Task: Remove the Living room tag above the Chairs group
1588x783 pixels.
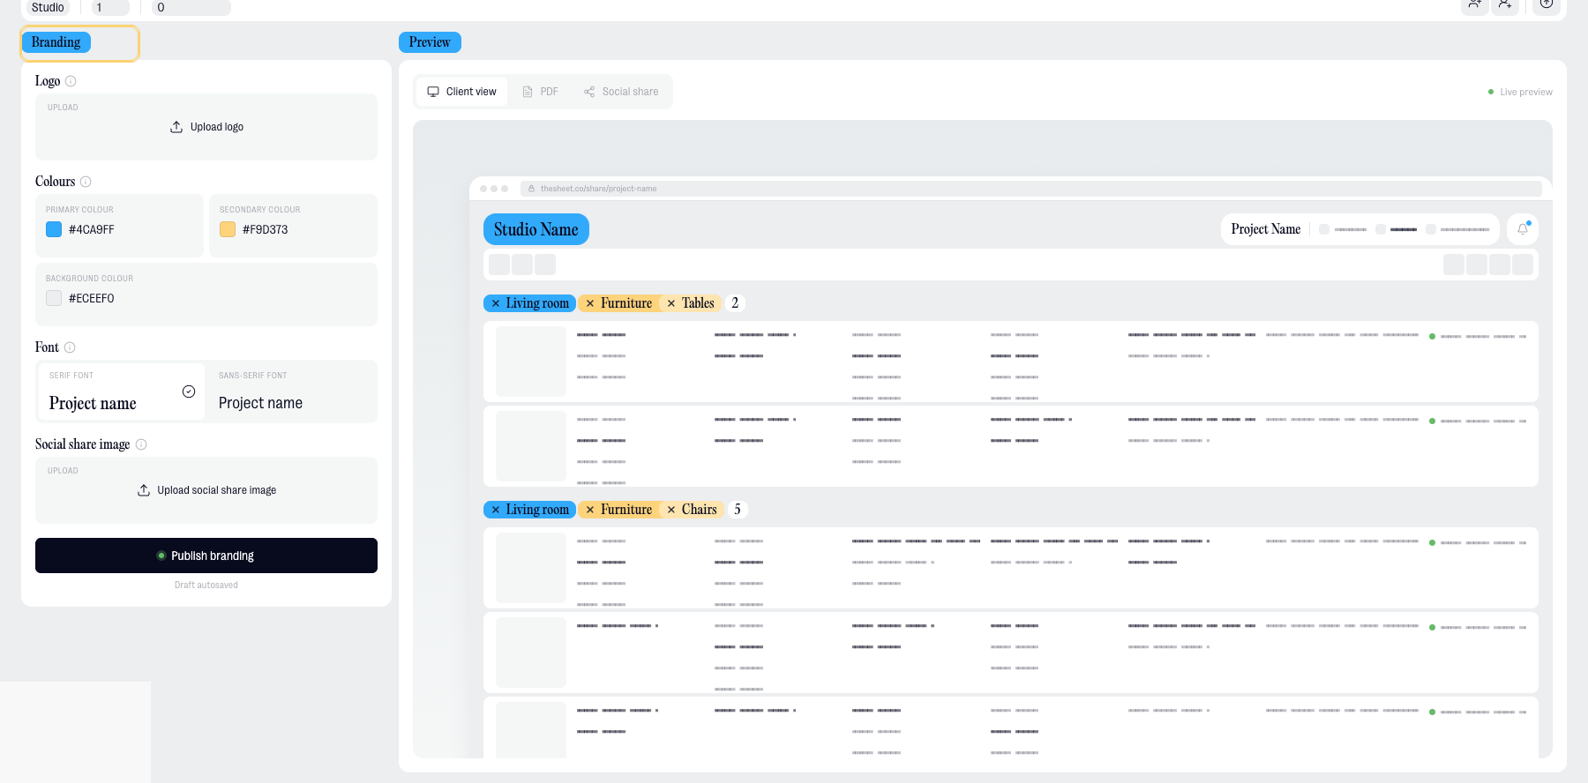Action: click(x=496, y=510)
